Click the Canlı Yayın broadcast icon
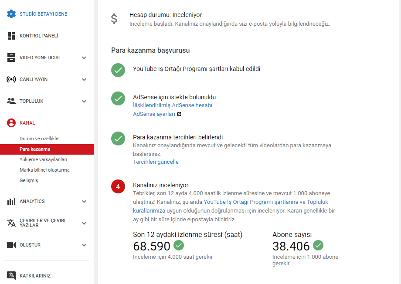The width and height of the screenshot is (401, 284). 11,79
